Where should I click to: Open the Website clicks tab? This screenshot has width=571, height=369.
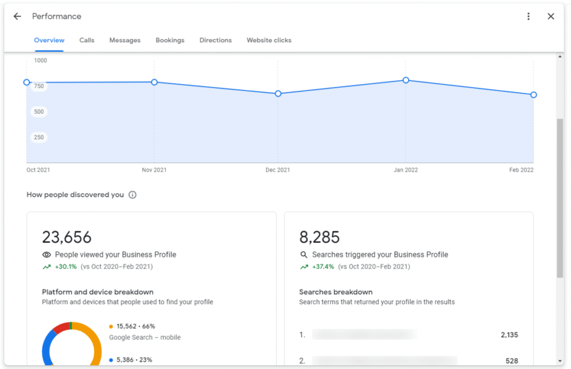click(x=269, y=40)
